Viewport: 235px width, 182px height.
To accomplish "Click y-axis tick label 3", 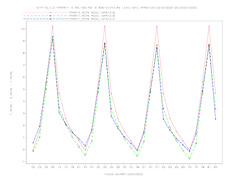I will [24, 113].
